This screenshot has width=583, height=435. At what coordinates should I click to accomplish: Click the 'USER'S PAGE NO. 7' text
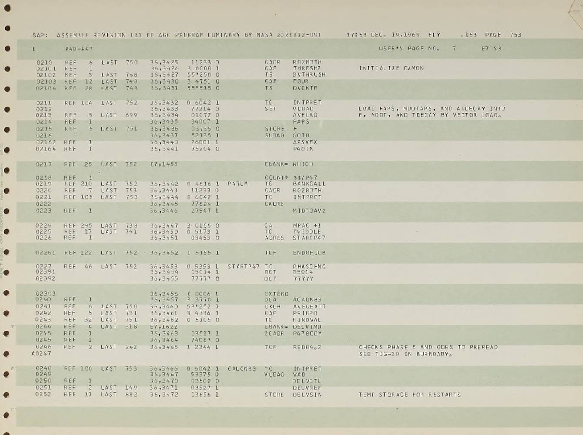tap(418, 48)
